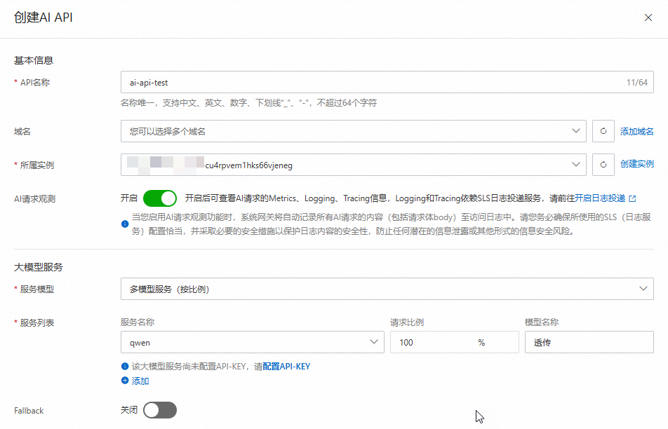668x429 pixels.
Task: Refresh the 所属实例 instance list
Action: 603,165
